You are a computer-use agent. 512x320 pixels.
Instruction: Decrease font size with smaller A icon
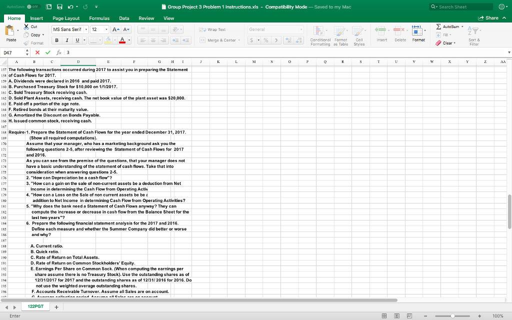point(126,29)
